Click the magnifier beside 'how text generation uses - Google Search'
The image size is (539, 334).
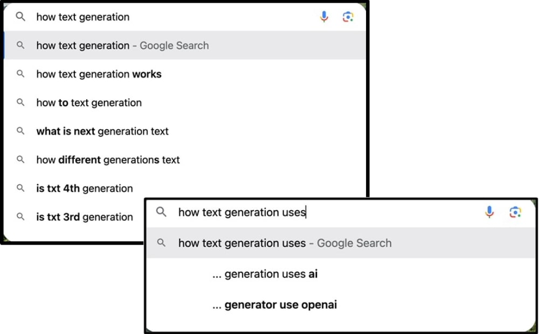[161, 243]
